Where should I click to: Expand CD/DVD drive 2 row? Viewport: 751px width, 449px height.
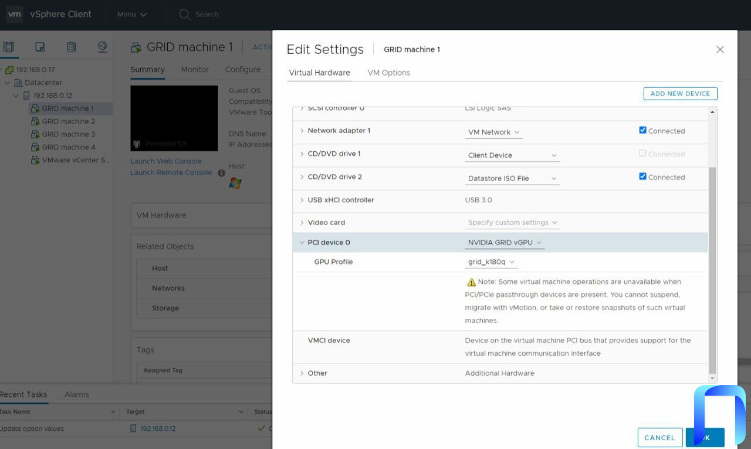pyautogui.click(x=302, y=177)
